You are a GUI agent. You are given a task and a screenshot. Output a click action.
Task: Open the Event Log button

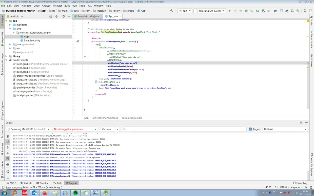pos(300,183)
